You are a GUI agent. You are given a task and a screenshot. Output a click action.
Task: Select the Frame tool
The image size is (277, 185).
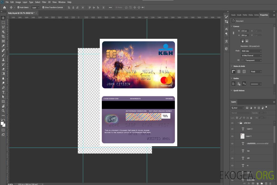click(x=3, y=41)
